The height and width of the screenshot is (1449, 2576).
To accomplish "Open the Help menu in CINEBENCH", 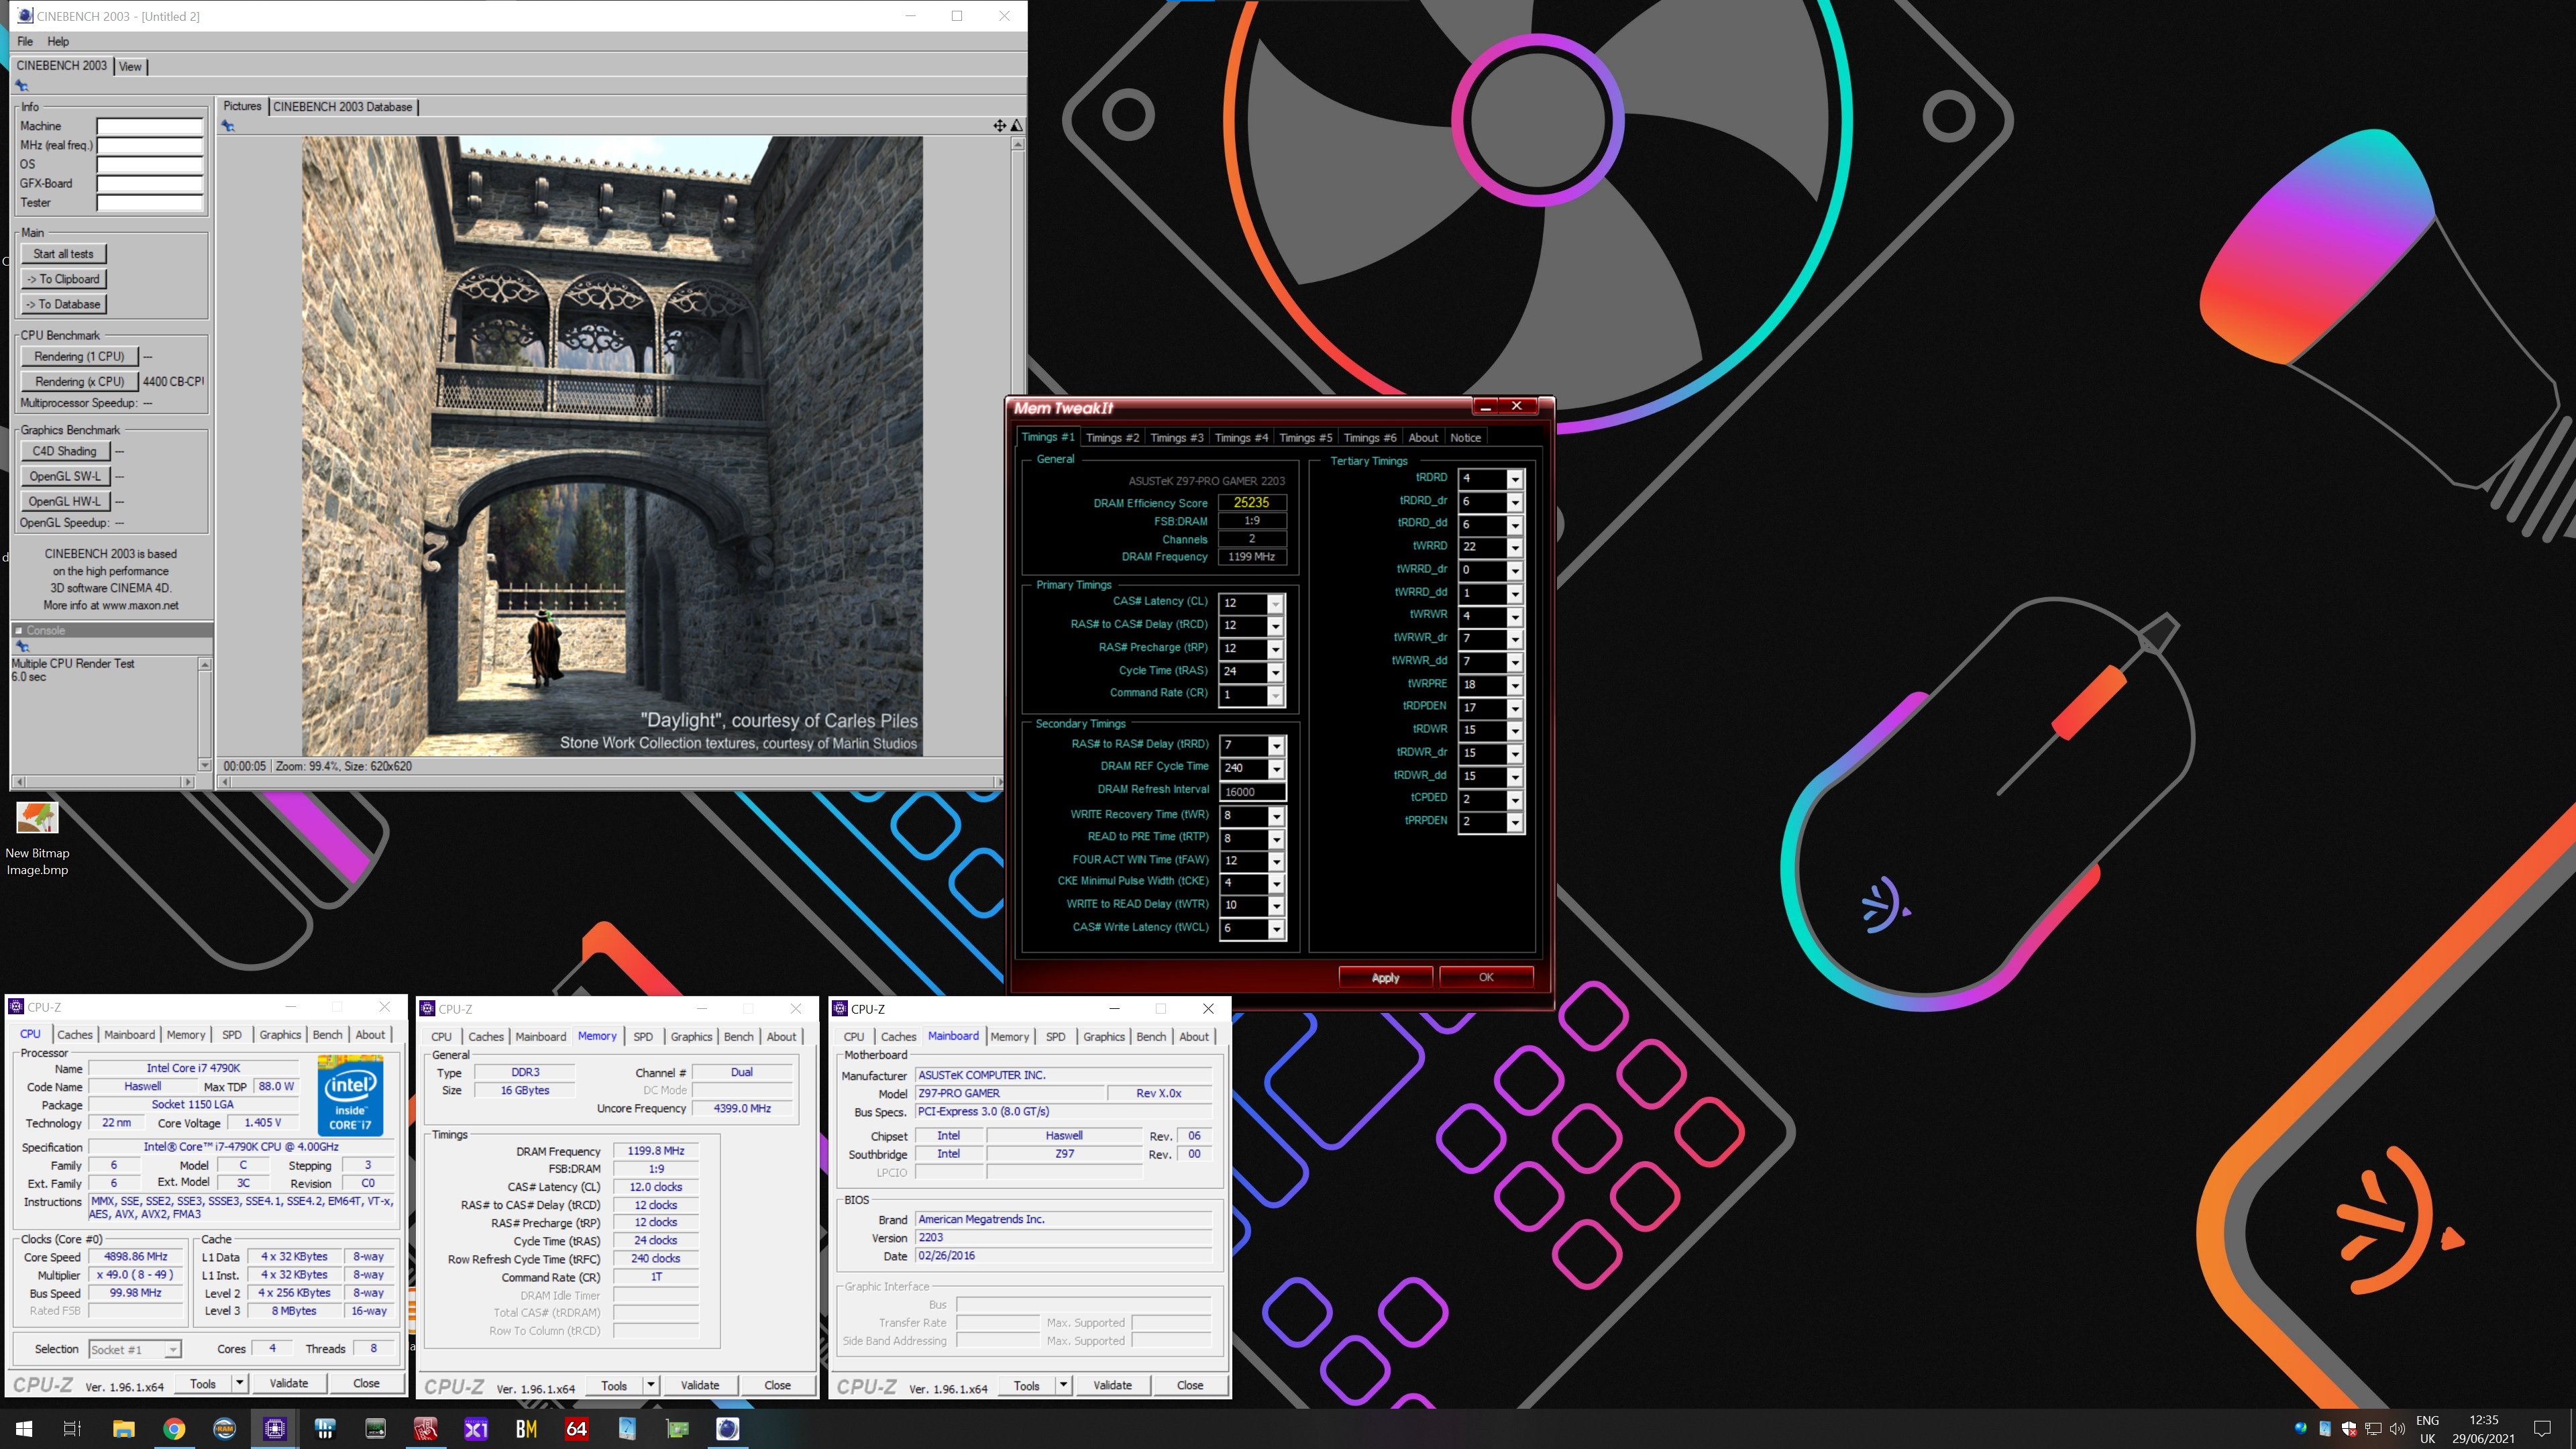I will 58,41.
